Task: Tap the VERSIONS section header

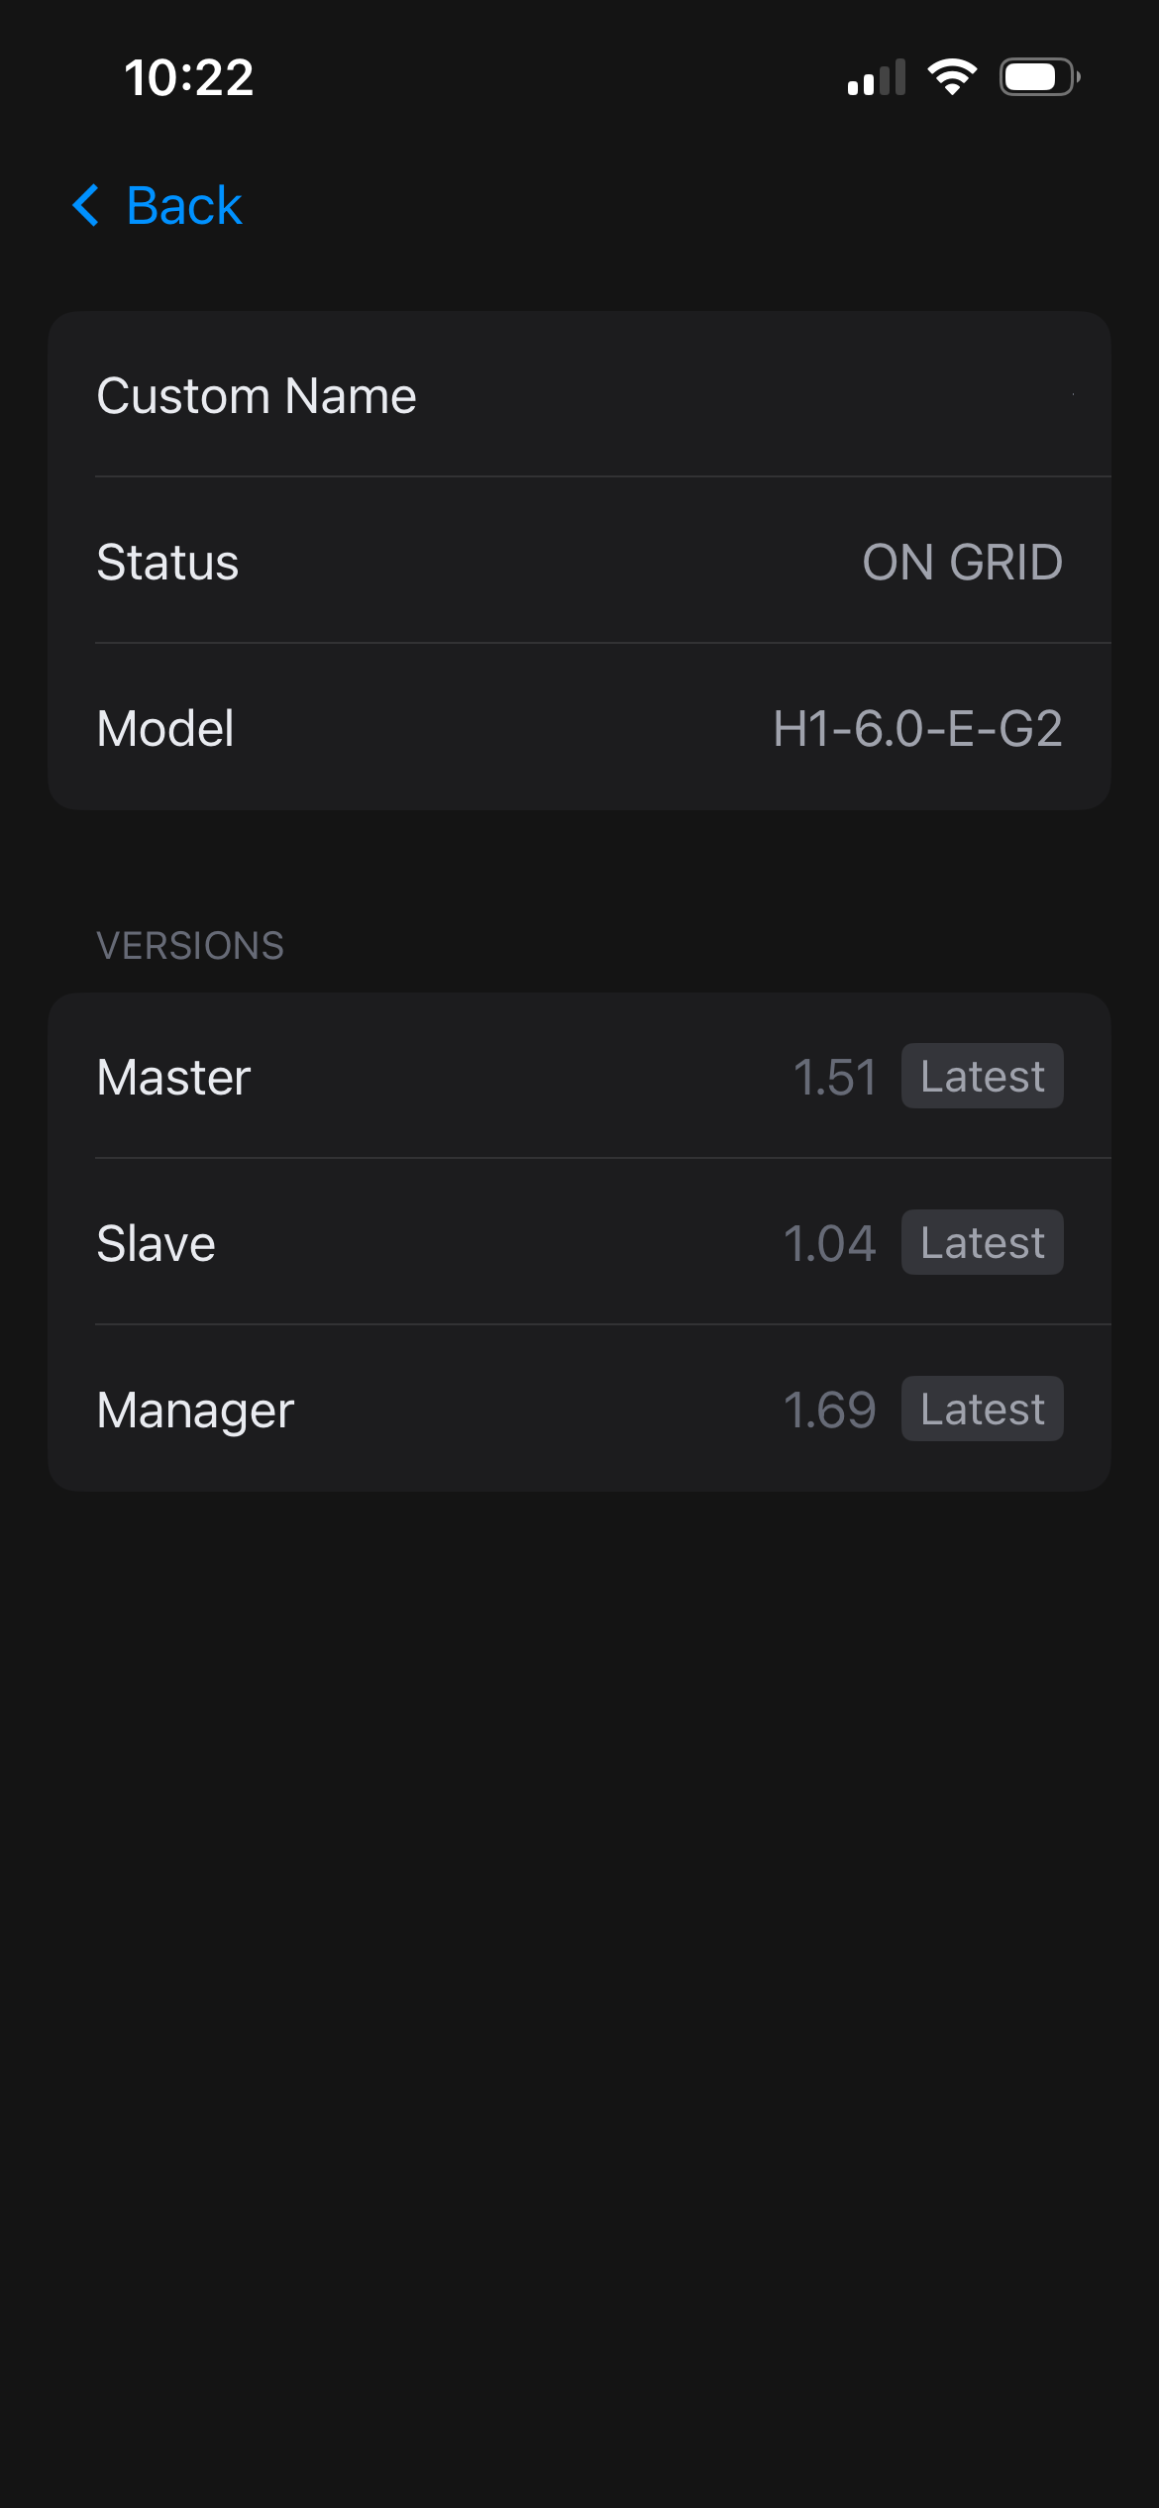Action: [x=190, y=946]
